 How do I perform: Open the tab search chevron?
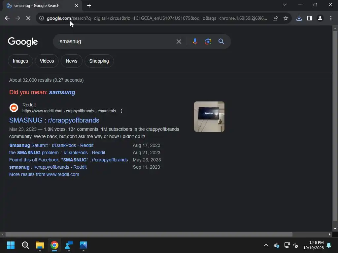(285, 5)
